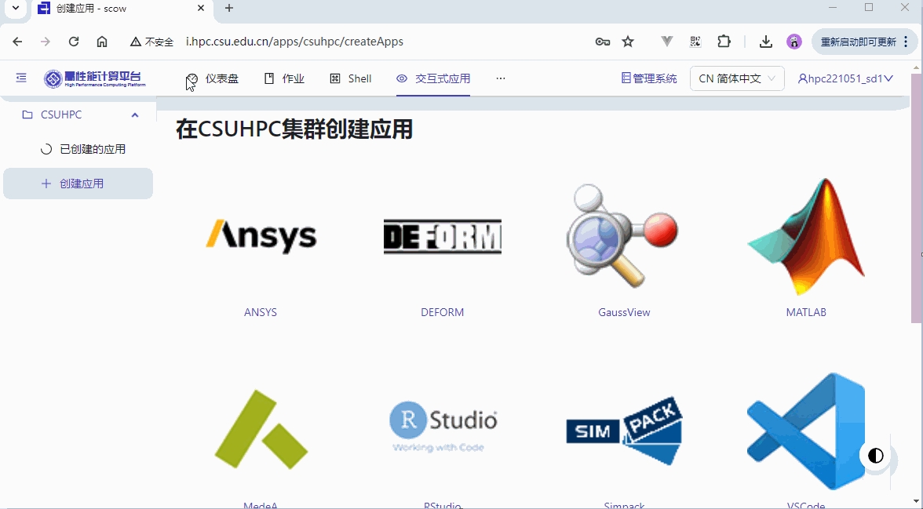Open the MedeA green logo
Viewport: 923px width, 509px height.
[x=261, y=430]
